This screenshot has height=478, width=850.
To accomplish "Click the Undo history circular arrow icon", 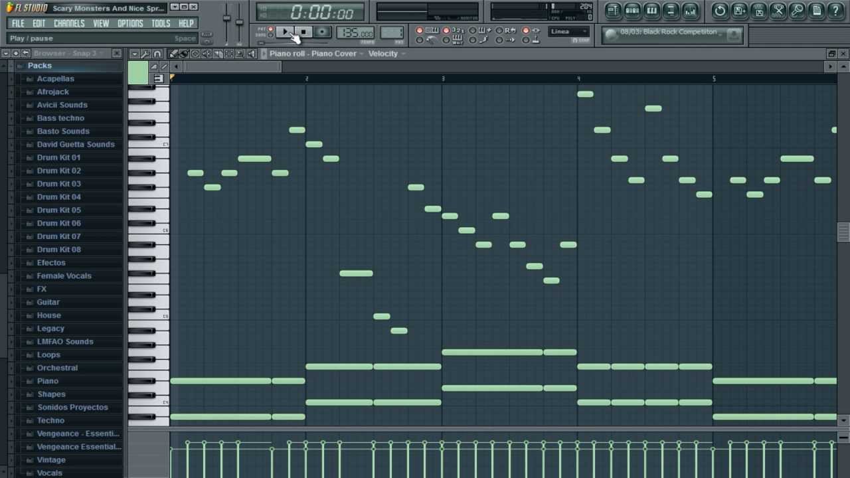I will pyautogui.click(x=720, y=11).
